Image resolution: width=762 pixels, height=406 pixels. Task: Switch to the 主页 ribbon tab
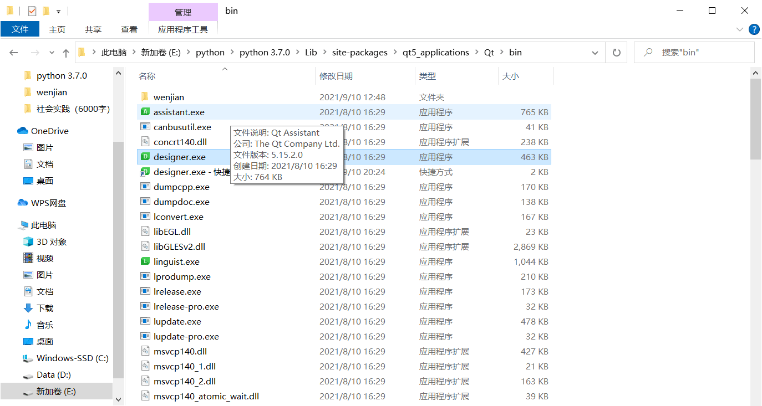point(57,29)
